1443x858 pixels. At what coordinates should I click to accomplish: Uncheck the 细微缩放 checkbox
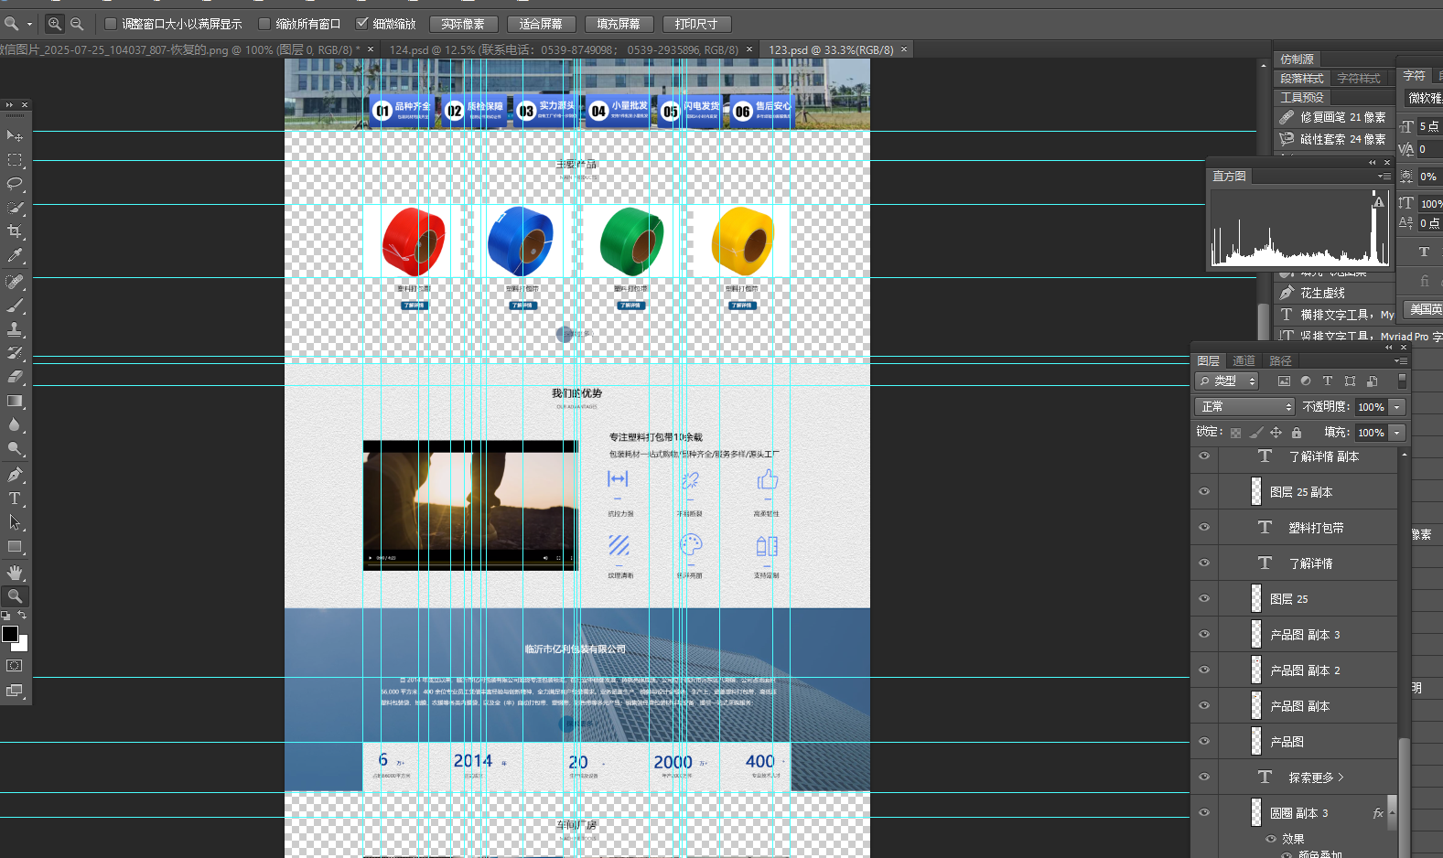362,24
